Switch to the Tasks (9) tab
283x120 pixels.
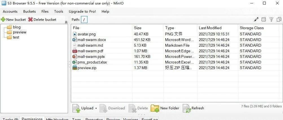click(10, 119)
